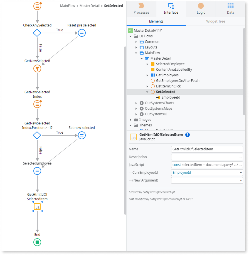
Task: Open Description expression editor ellipsis
Action: click(x=241, y=157)
